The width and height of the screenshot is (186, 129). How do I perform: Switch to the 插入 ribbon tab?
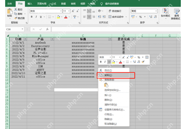[30, 4]
